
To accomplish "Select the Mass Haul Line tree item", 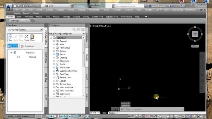I will 66,87.
